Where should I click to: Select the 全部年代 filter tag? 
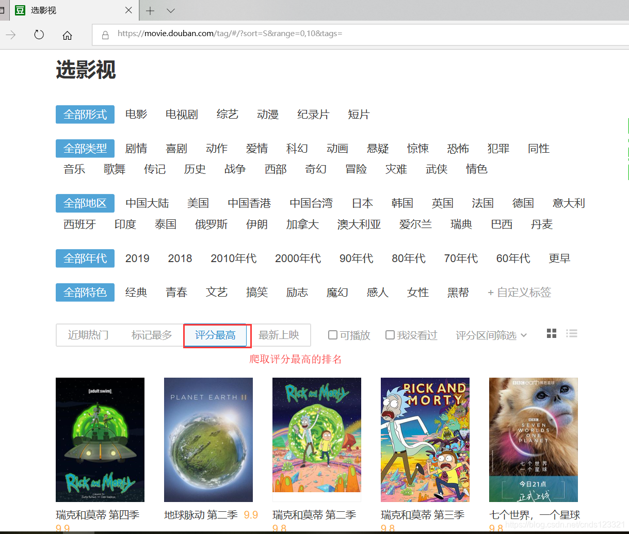85,258
